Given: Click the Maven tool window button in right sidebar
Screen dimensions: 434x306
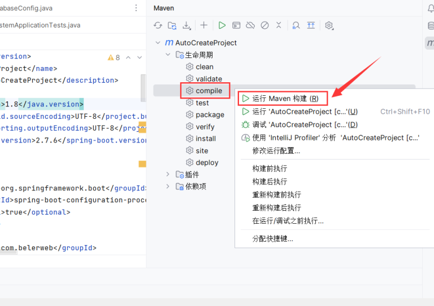Looking at the screenshot, I should [x=430, y=43].
